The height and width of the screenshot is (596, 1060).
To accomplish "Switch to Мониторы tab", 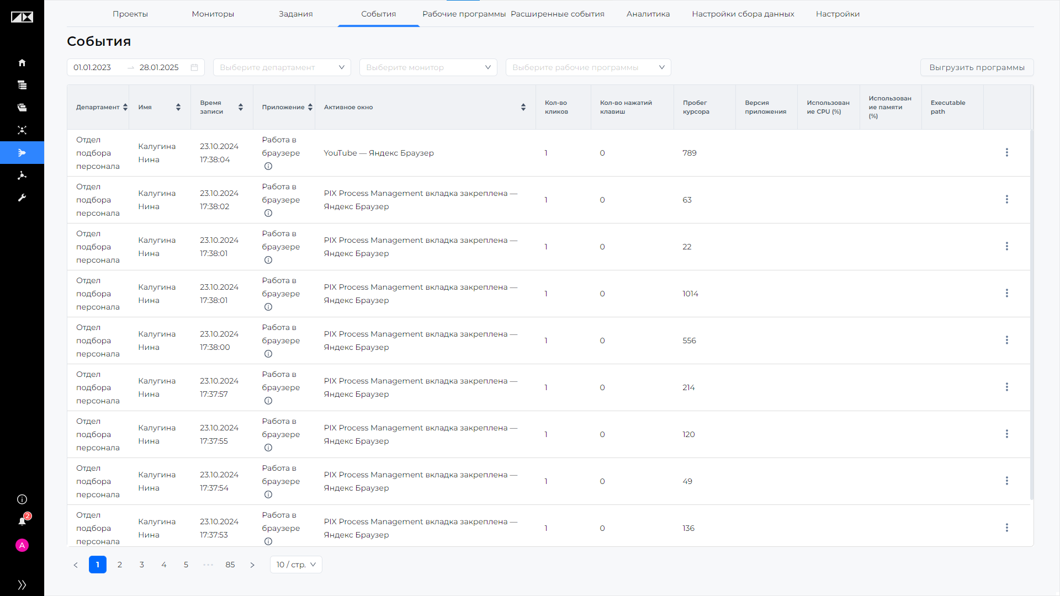I will pos(213,14).
